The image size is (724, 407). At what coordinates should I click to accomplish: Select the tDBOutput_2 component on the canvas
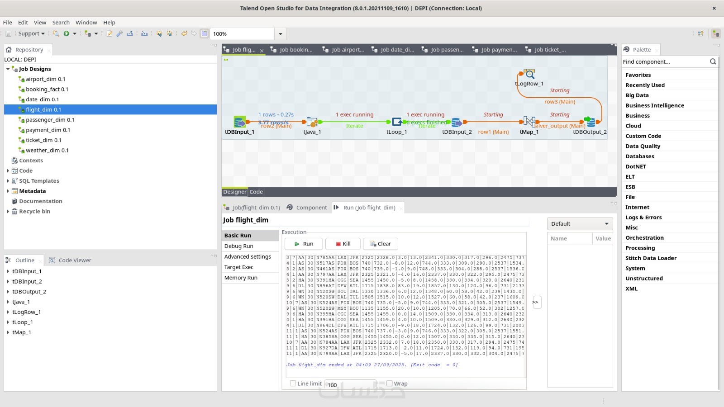point(590,122)
